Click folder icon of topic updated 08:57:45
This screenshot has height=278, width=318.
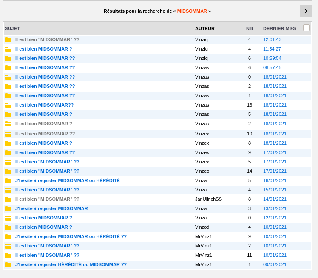(8, 68)
